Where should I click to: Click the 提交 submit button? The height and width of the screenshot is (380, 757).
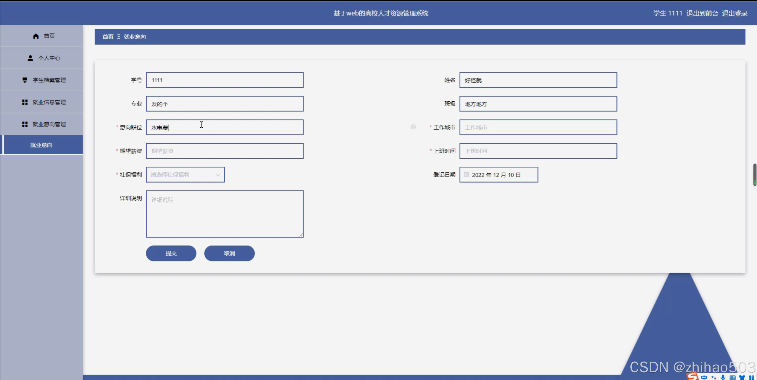click(x=171, y=253)
